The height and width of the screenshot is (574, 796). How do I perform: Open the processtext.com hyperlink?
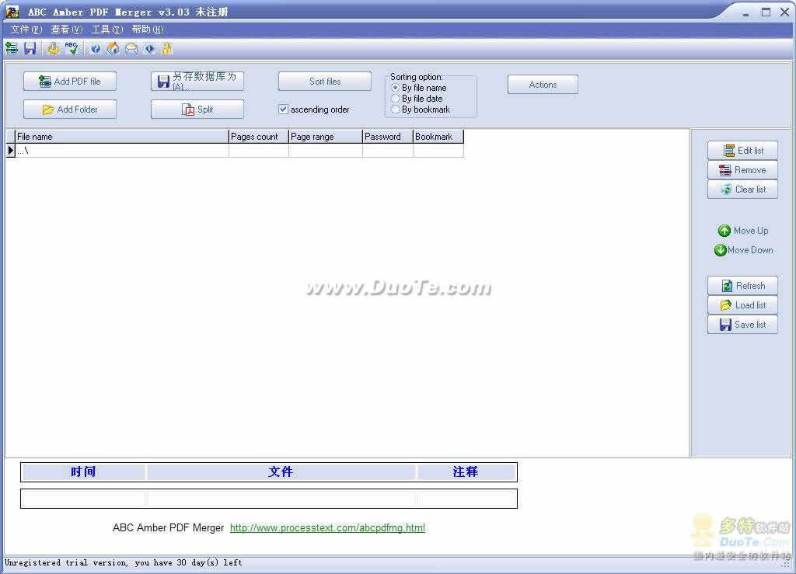(x=327, y=528)
